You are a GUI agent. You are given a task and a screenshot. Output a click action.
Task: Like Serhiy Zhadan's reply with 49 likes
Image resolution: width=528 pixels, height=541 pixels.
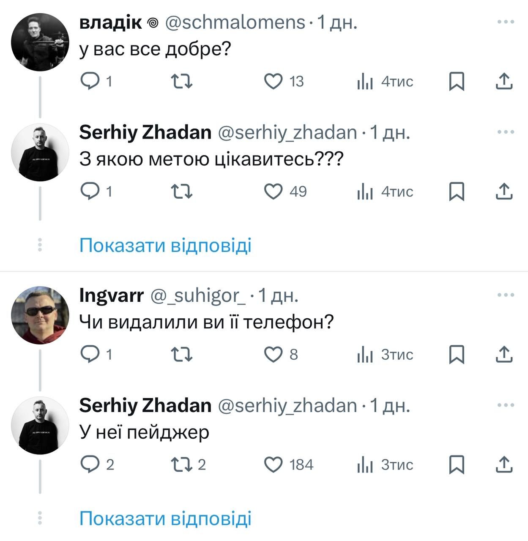[x=273, y=191]
